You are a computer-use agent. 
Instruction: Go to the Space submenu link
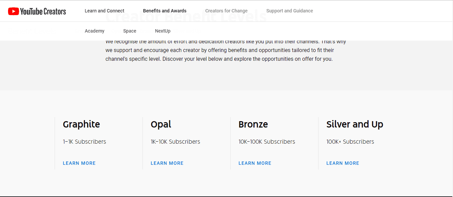tap(130, 31)
